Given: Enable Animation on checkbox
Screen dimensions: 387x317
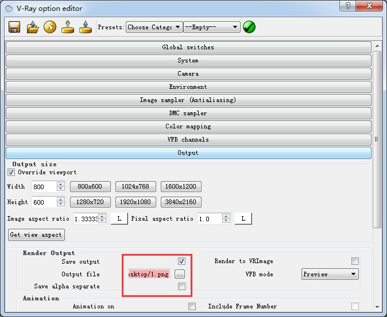Looking at the screenshot, I should click(x=192, y=307).
